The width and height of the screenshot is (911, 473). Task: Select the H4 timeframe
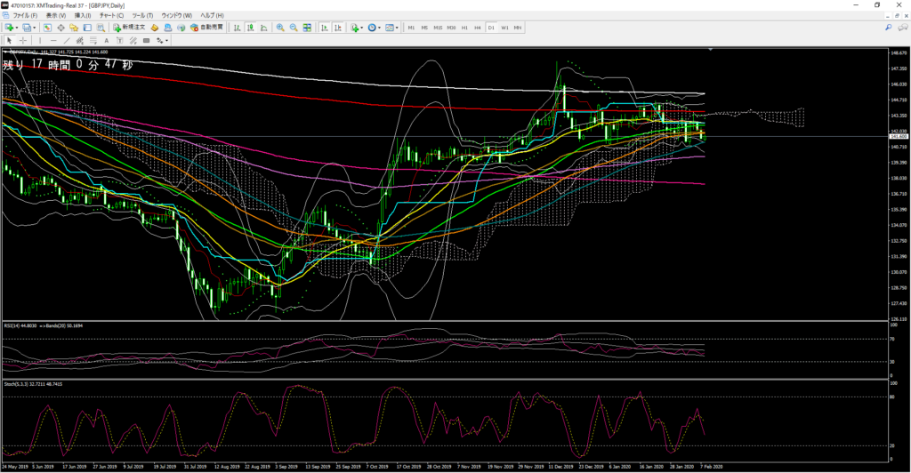point(478,28)
